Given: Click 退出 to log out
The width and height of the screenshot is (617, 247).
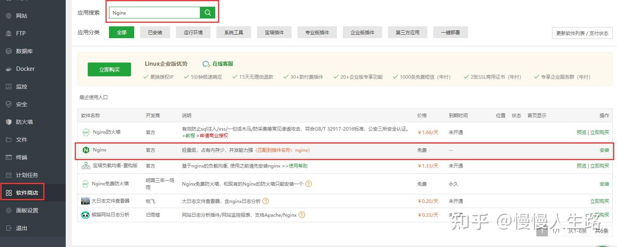Looking at the screenshot, I should [22, 228].
